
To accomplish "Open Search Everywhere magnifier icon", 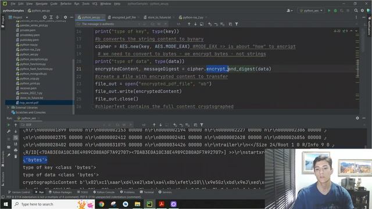I will tap(356, 10).
